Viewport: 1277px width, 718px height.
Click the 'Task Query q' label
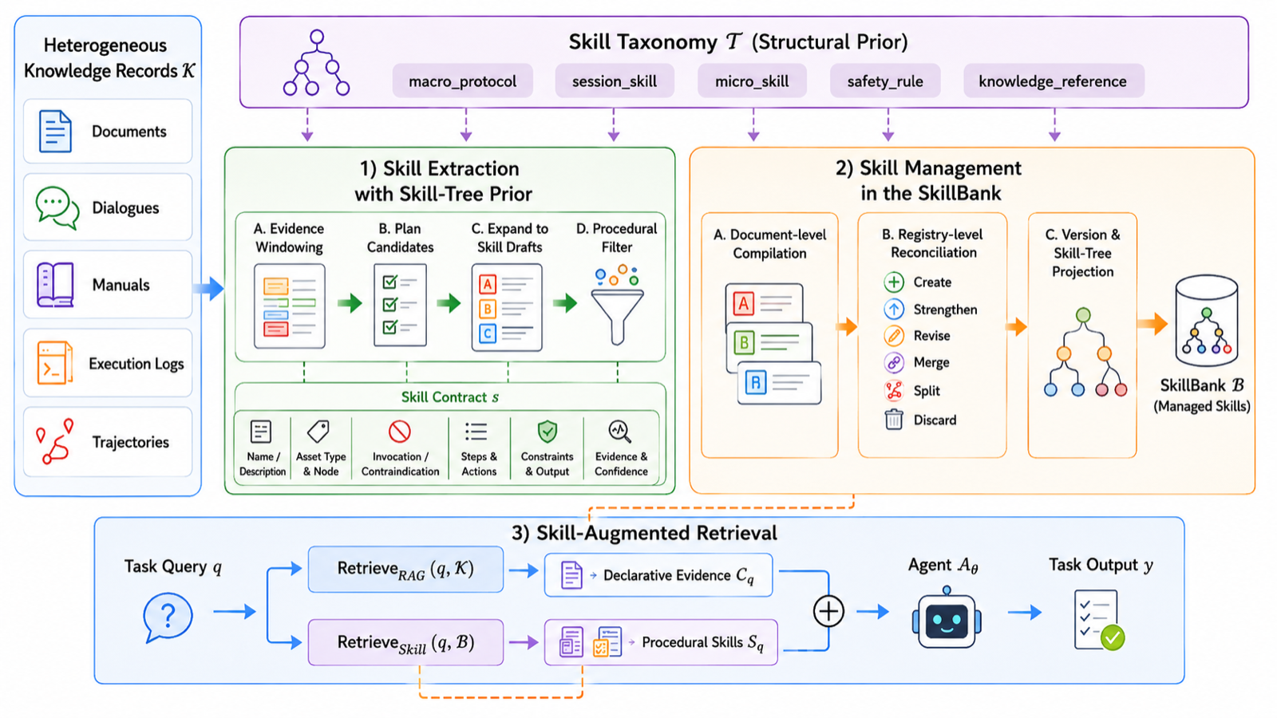pyautogui.click(x=173, y=566)
